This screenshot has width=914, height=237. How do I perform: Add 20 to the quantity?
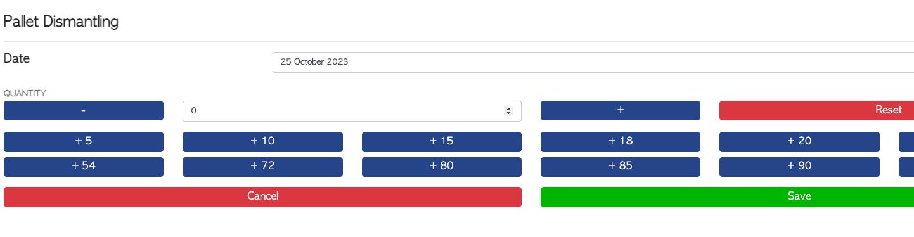[799, 141]
